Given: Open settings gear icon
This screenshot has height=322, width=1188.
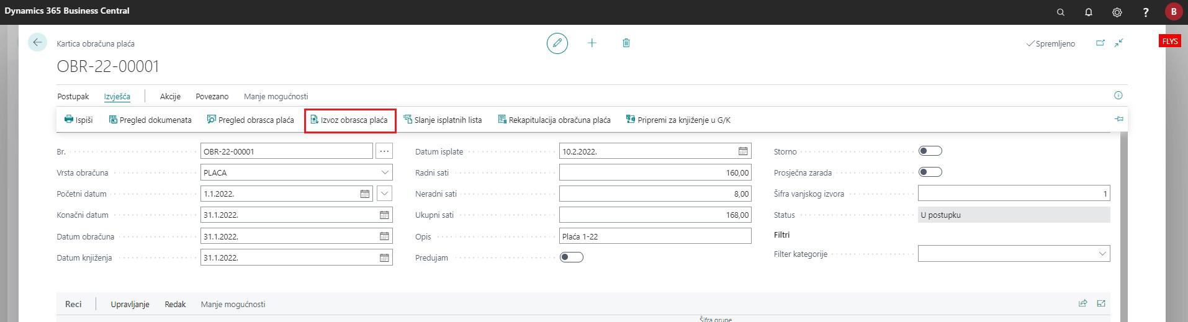Looking at the screenshot, I should coord(1117,12).
